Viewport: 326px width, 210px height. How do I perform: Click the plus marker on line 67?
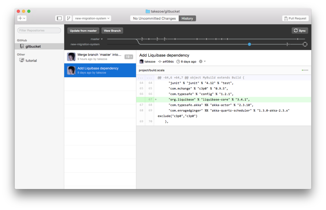click(156, 100)
